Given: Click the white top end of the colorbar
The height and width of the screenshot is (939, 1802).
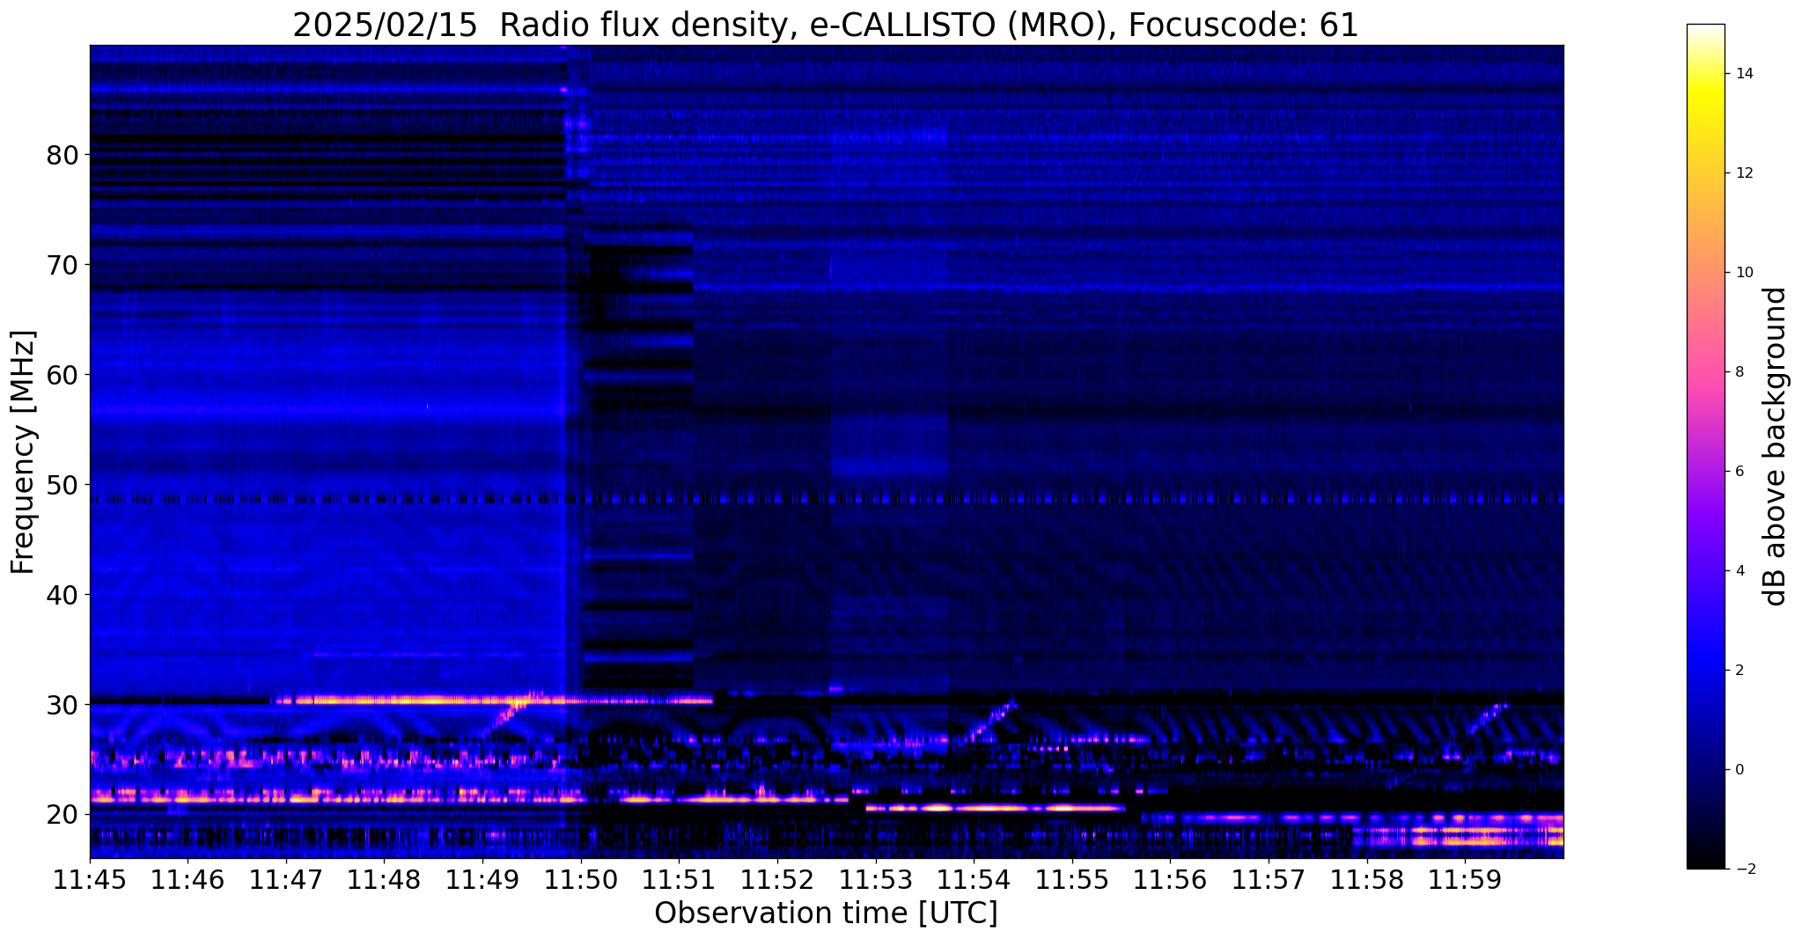Looking at the screenshot, I should (x=1705, y=30).
